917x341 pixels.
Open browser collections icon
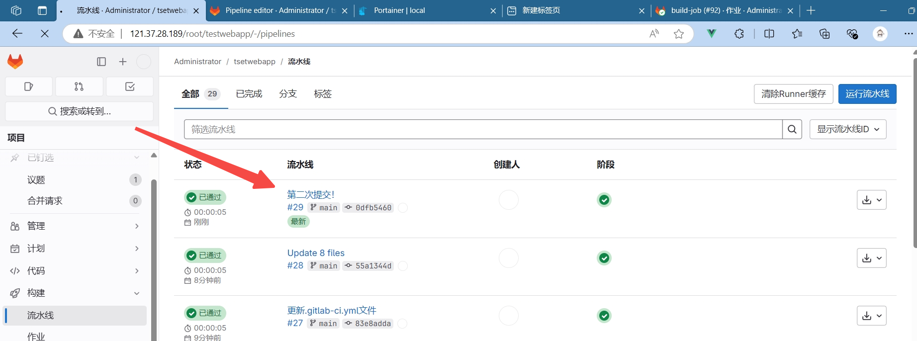pyautogui.click(x=825, y=34)
